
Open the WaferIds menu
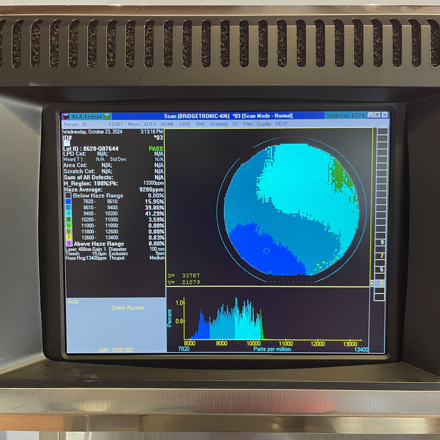(219, 124)
